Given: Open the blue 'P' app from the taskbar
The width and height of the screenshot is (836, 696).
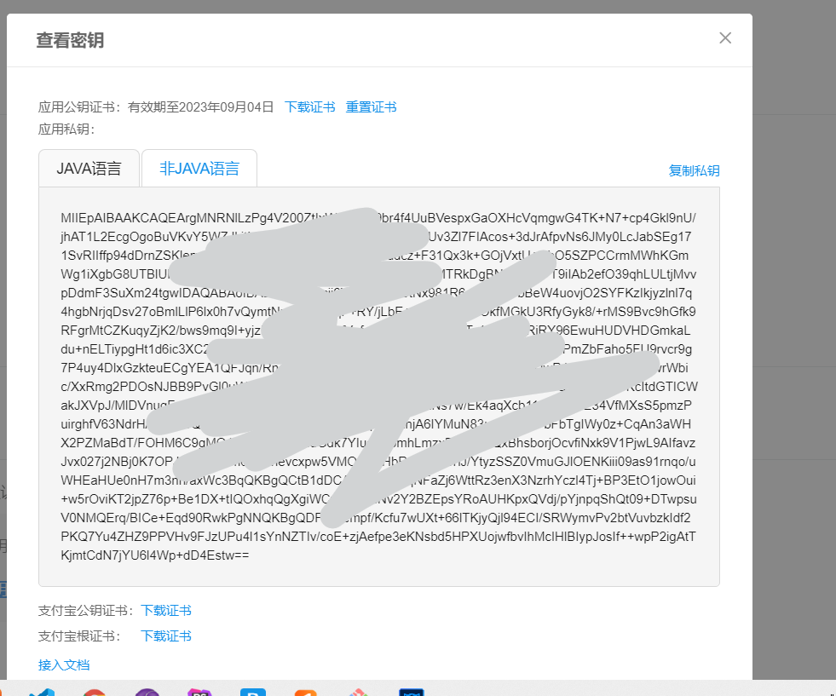Looking at the screenshot, I should click(252, 692).
